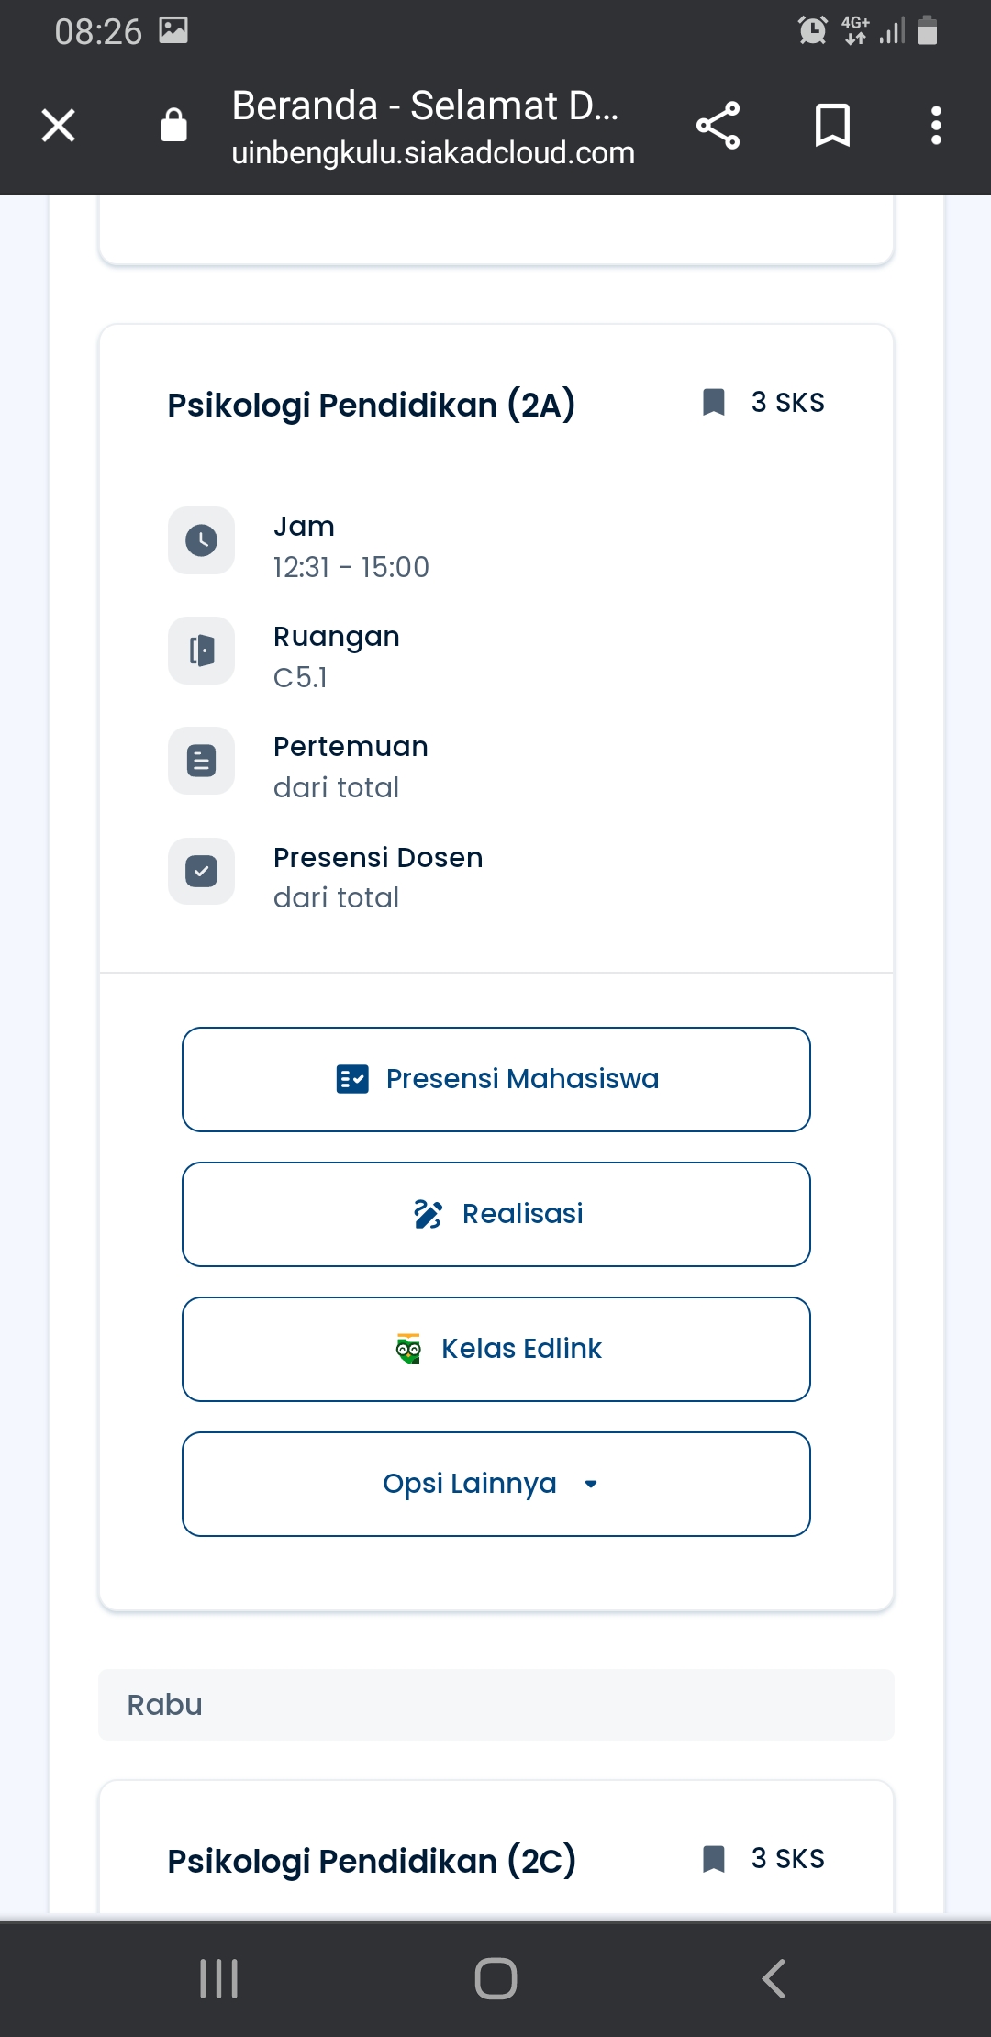Bookmark this page with the bookmark icon
Image resolution: width=991 pixels, height=2037 pixels.
832,126
